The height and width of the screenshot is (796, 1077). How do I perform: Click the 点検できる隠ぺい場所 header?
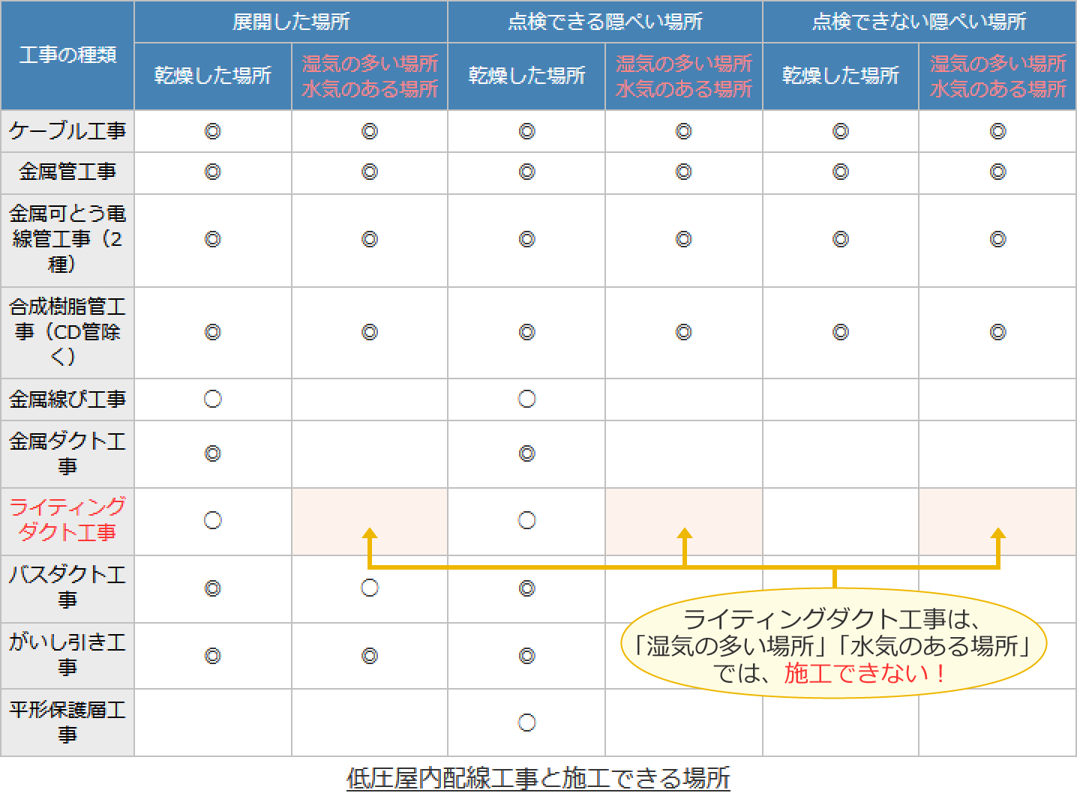604,22
